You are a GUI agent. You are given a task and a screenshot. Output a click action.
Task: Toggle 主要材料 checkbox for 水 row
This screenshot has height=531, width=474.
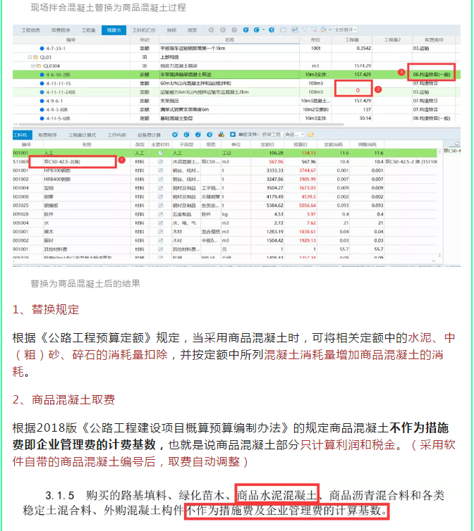[160, 222]
